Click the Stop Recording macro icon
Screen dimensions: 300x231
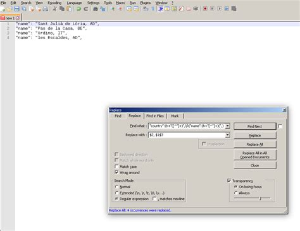(x=213, y=9)
